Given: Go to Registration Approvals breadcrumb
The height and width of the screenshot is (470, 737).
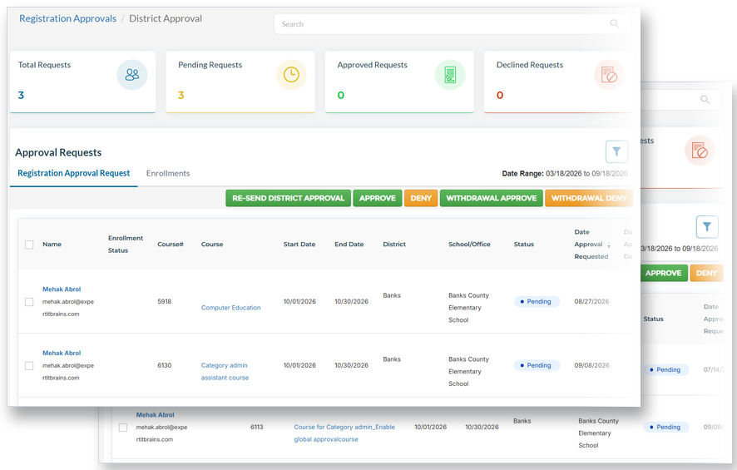Looking at the screenshot, I should pyautogui.click(x=67, y=18).
